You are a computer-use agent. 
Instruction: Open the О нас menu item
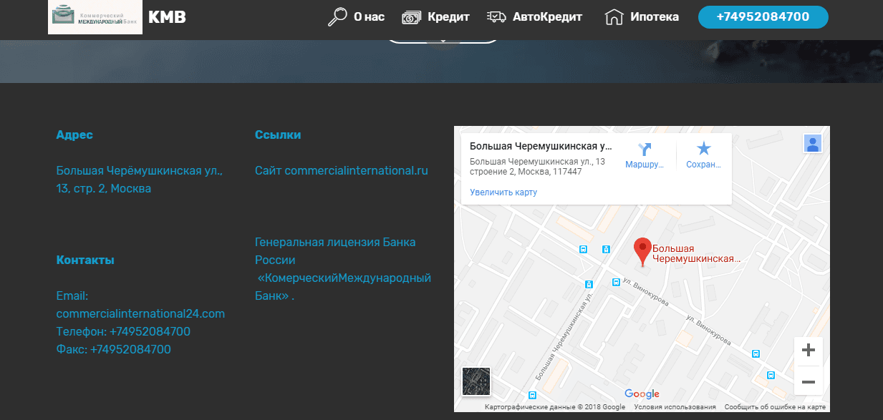click(x=369, y=17)
